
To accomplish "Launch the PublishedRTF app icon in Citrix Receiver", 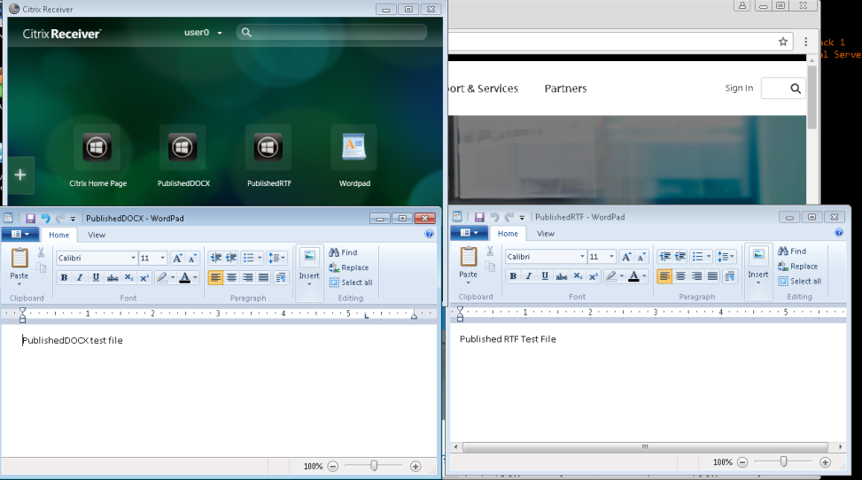I will pos(268,147).
